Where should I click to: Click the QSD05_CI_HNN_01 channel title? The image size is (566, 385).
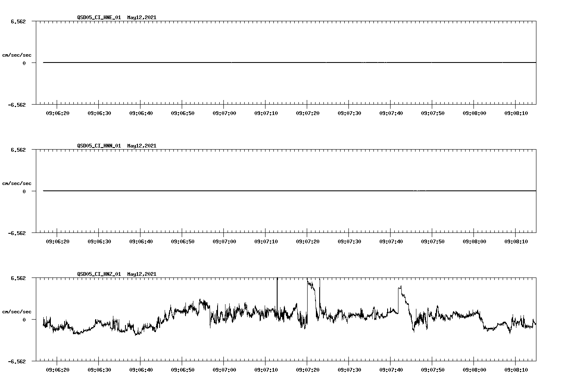point(99,146)
